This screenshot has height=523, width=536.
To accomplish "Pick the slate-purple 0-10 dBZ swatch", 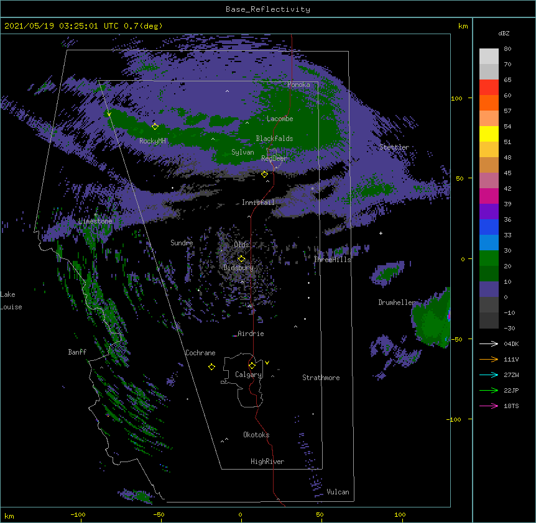I will (x=489, y=289).
